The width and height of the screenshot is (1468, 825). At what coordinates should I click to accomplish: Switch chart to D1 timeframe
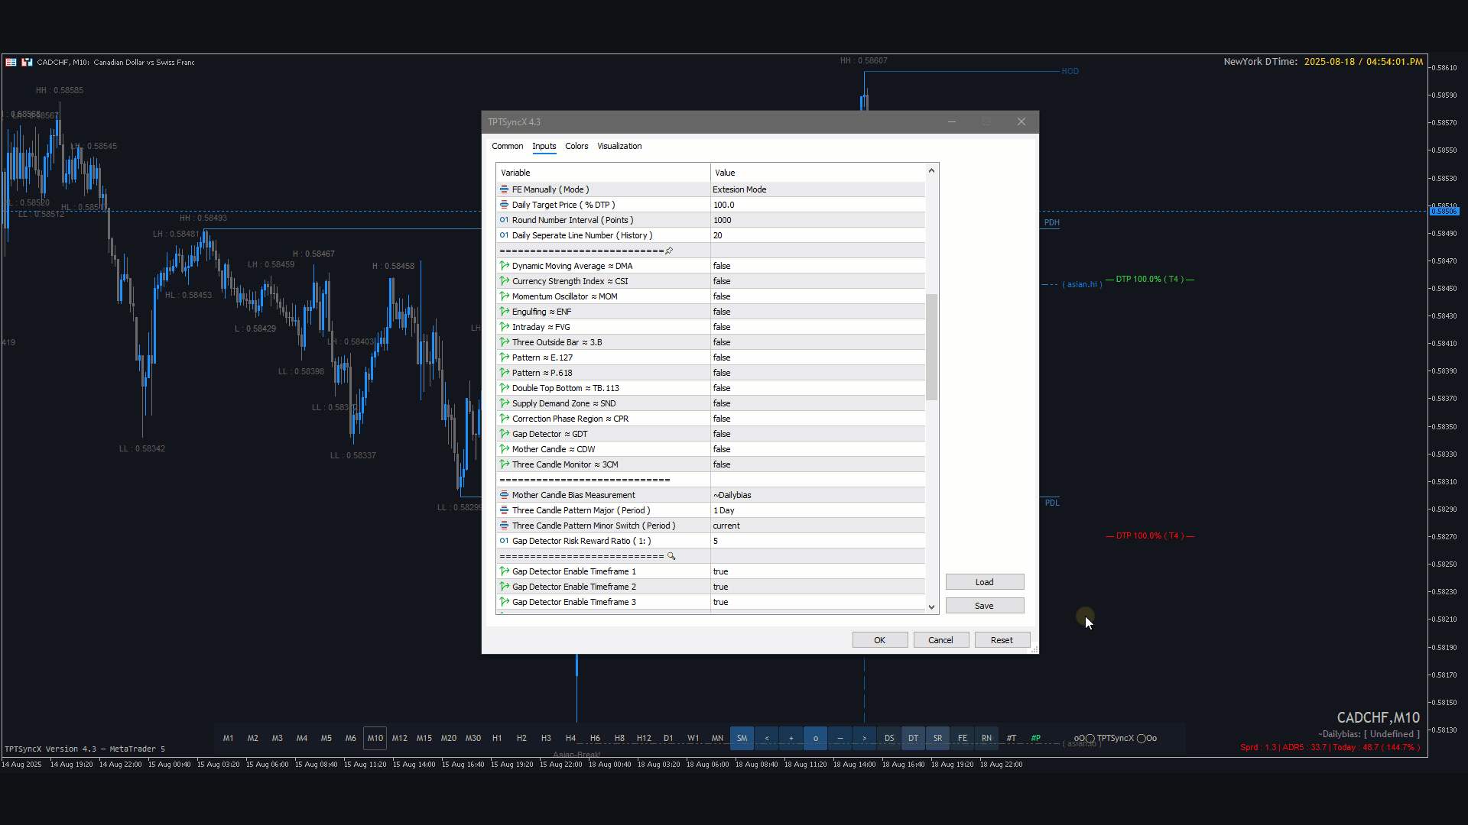click(x=668, y=738)
